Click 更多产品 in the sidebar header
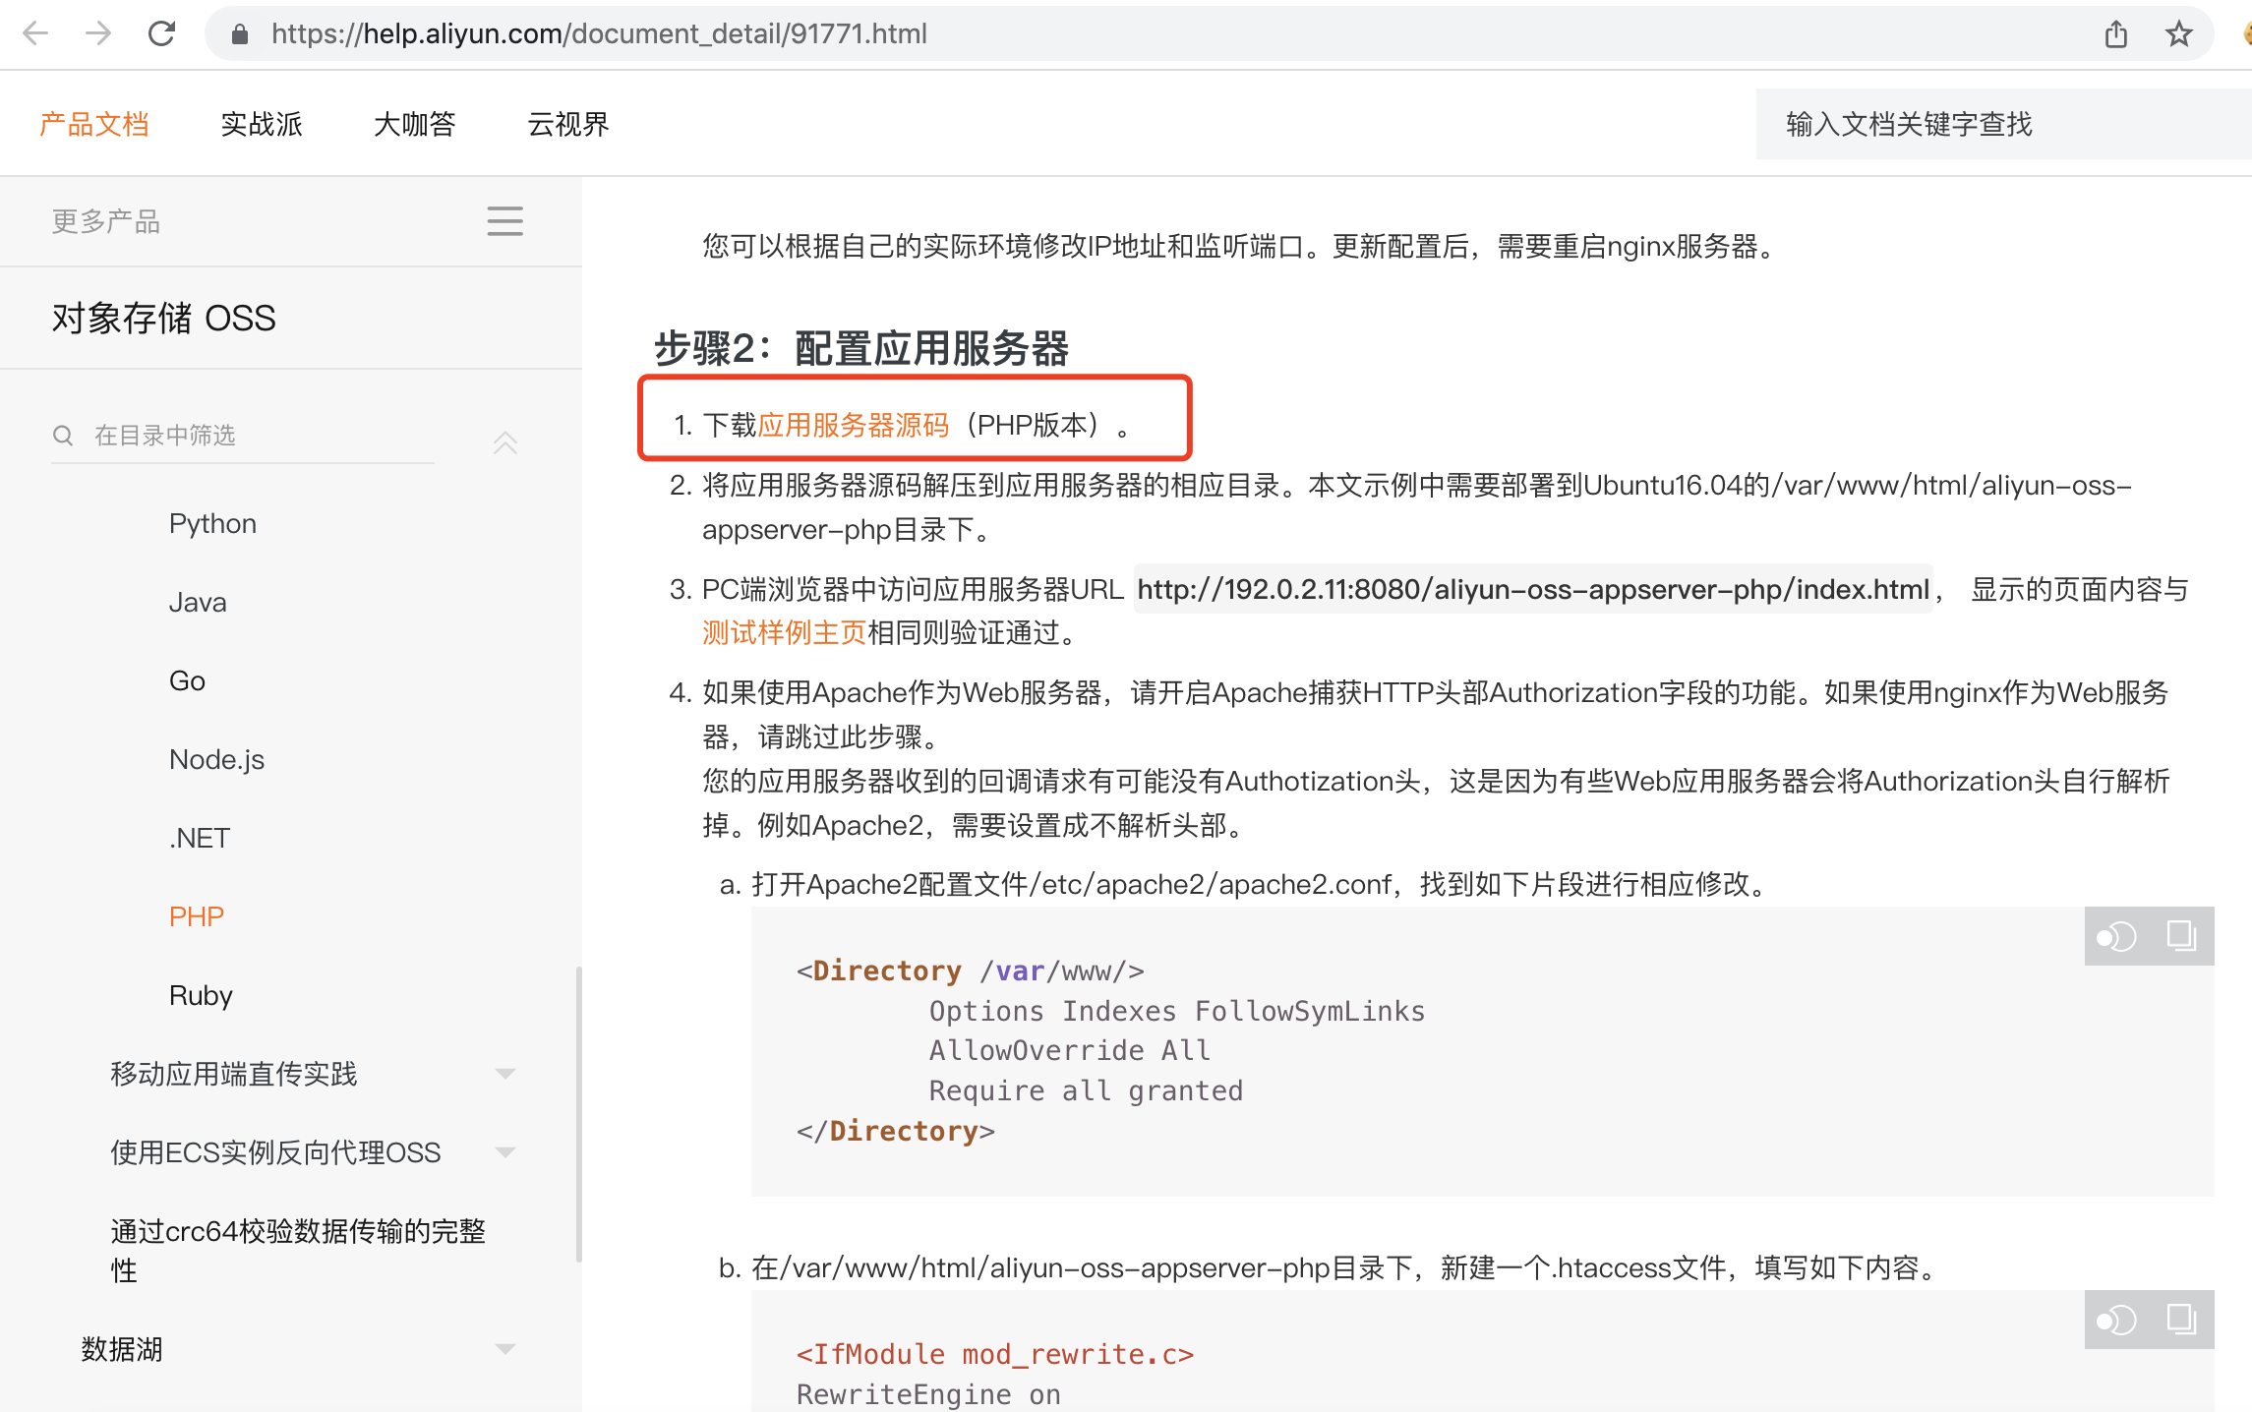This screenshot has height=1412, width=2252. 106,221
